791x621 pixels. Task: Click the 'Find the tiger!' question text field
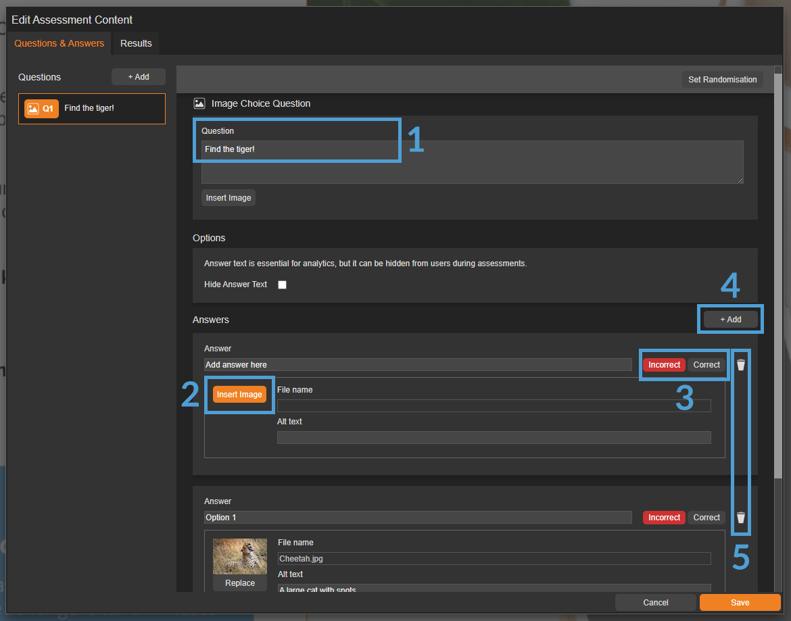tap(472, 162)
